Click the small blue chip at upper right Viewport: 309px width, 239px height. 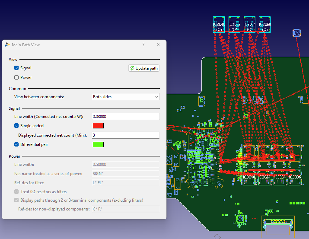(297, 33)
